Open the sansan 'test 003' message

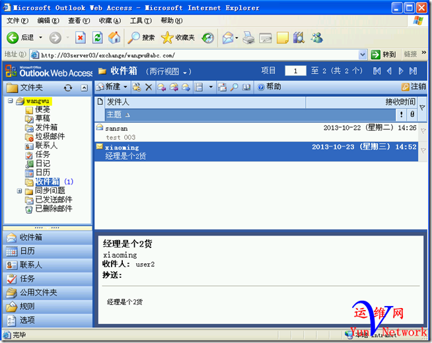pyautogui.click(x=256, y=133)
